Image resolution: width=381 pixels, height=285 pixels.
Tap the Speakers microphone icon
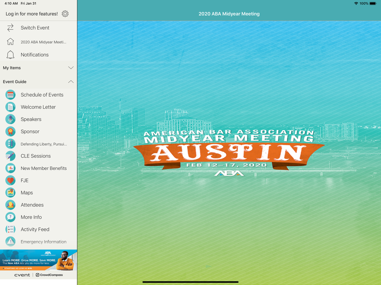click(10, 119)
